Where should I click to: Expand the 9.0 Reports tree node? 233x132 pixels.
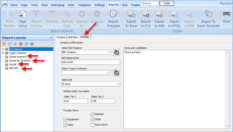pyautogui.click(x=3, y=49)
